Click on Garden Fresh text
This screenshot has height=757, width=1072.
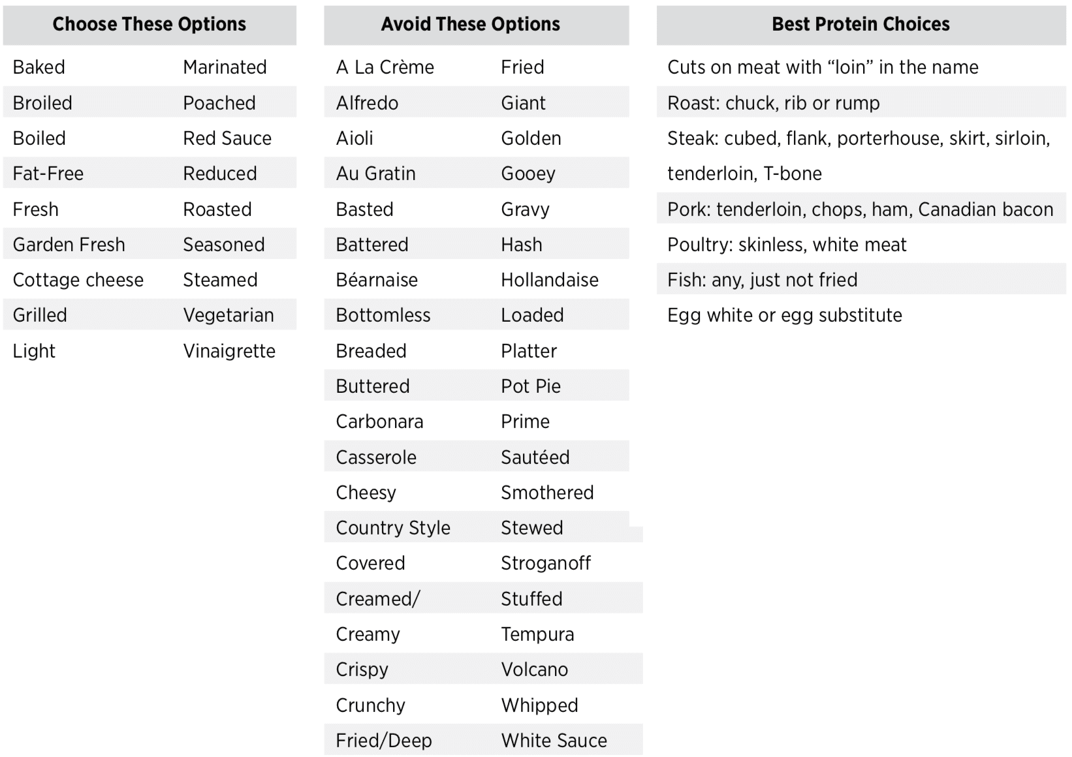point(69,245)
